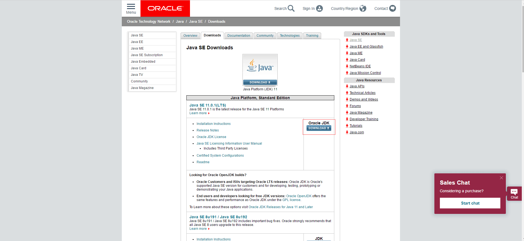524x241 pixels.
Task: Open Java ME link under SDKs and Tools
Action: [356, 53]
